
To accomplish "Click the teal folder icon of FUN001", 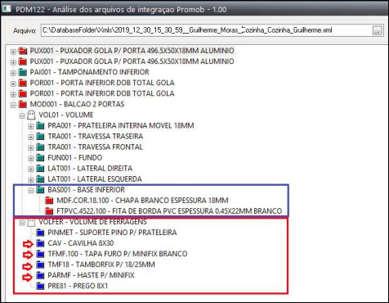I will point(40,157).
